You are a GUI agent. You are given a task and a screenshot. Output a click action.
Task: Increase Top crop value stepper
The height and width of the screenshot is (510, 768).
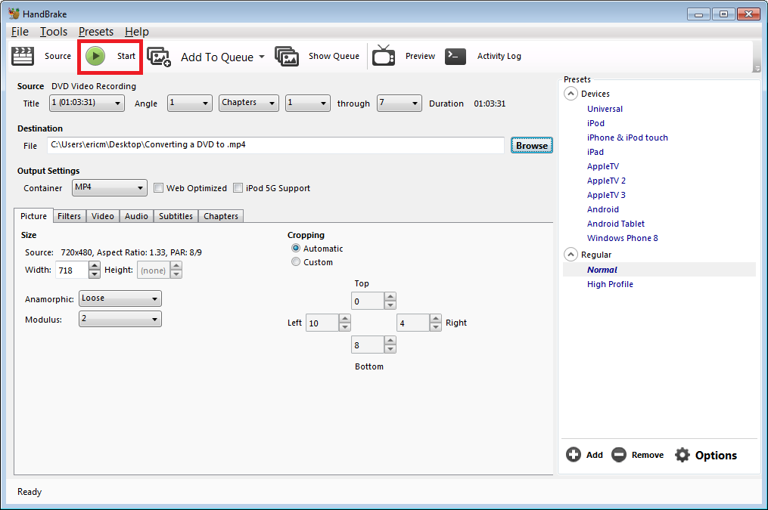(x=390, y=297)
